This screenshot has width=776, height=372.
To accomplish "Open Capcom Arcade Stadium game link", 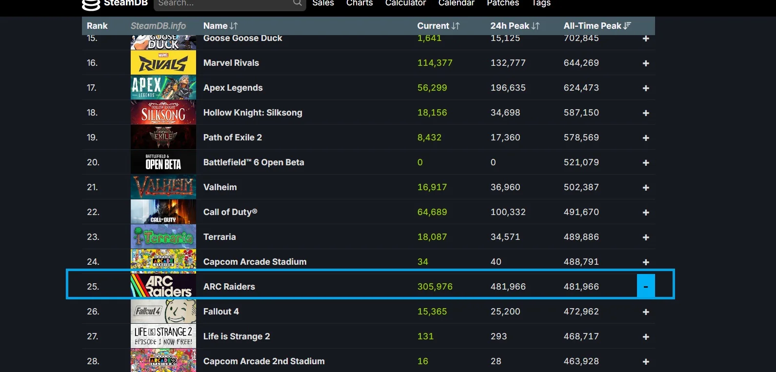I will 255,262.
